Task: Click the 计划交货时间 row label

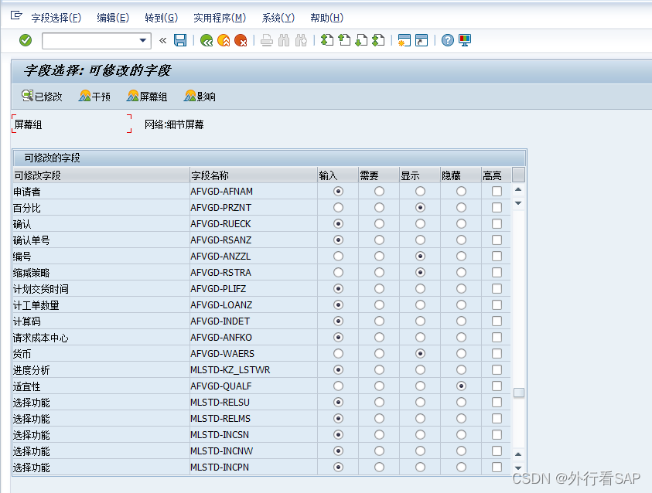Action: coord(41,289)
